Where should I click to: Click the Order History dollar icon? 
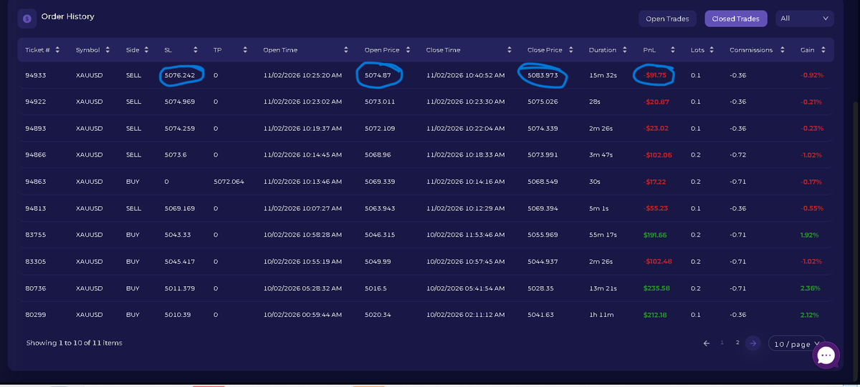pos(27,19)
